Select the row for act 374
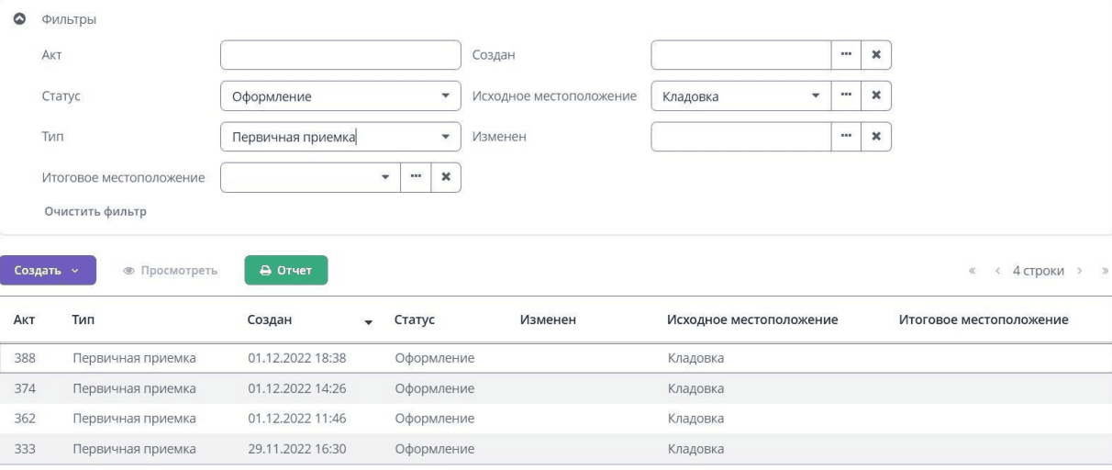Image resolution: width=1112 pixels, height=470 pixels. point(556,388)
